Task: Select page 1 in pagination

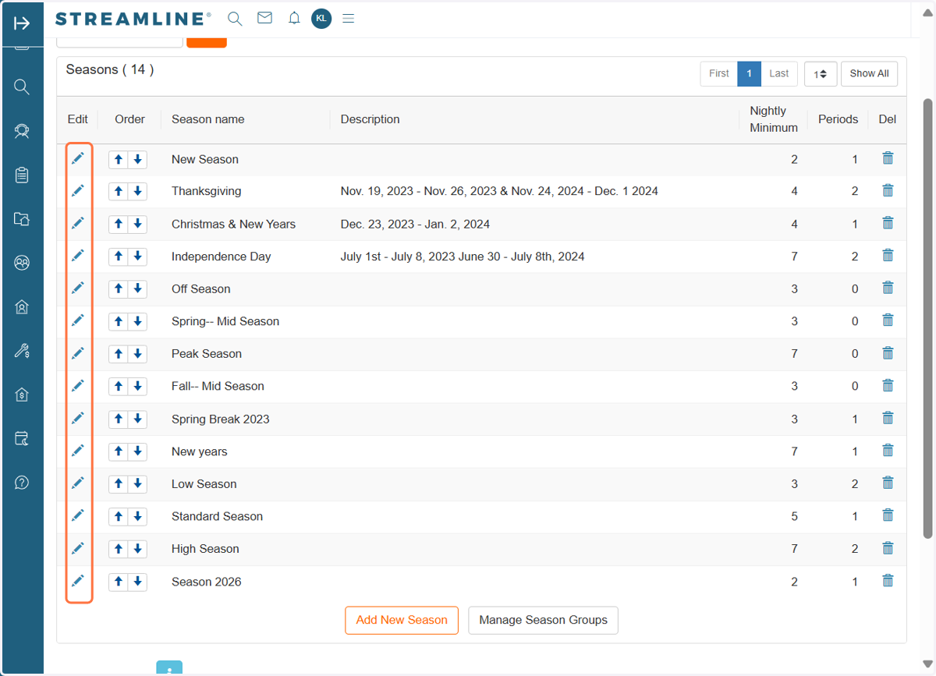Action: point(749,73)
